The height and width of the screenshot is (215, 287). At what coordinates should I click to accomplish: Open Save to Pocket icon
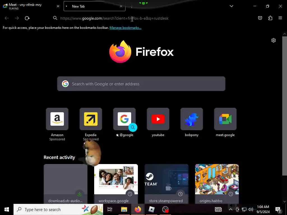pos(260,18)
